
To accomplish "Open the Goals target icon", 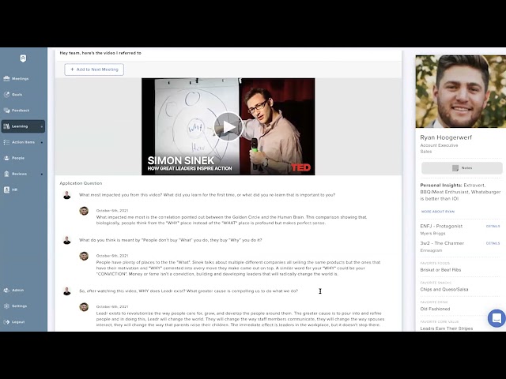I will [x=6, y=95].
